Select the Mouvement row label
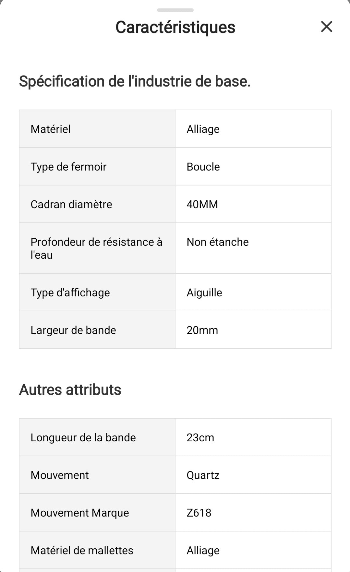Viewport: 350px width, 572px height. tap(60, 475)
